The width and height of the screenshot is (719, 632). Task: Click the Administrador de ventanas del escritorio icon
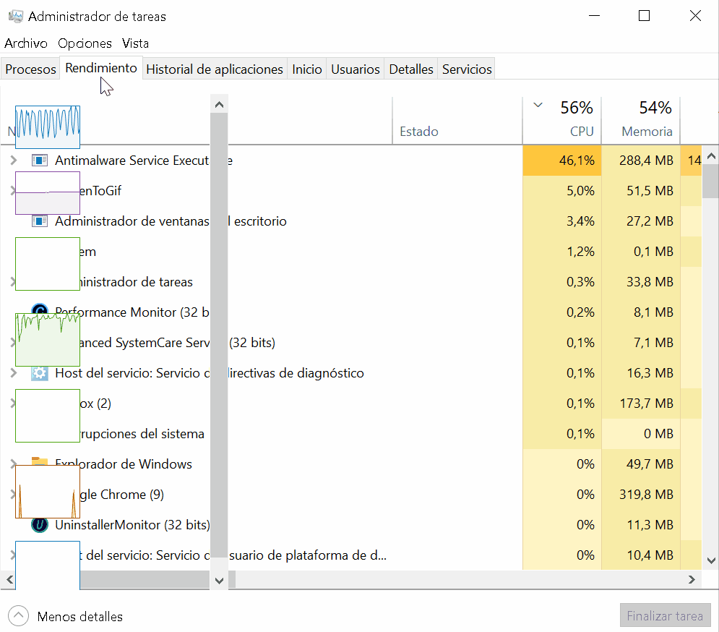40,221
